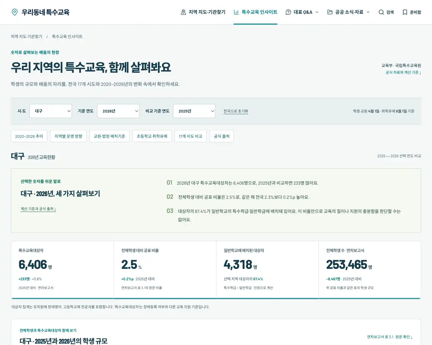Click the '67.4%' share value
432x345 pixels.
tap(258, 279)
